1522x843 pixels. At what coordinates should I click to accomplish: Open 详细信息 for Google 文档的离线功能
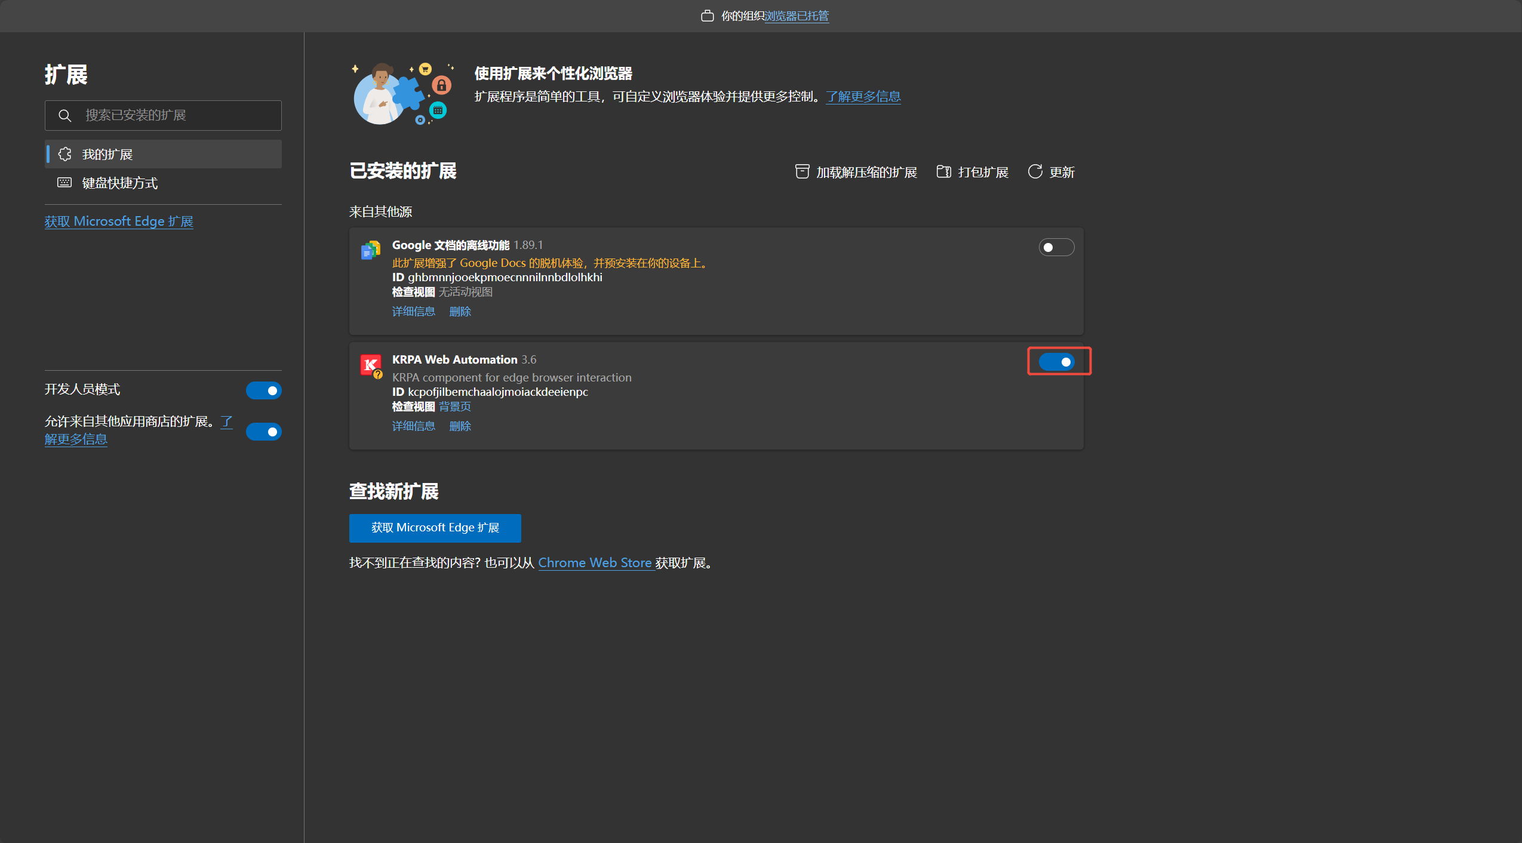pos(414,312)
